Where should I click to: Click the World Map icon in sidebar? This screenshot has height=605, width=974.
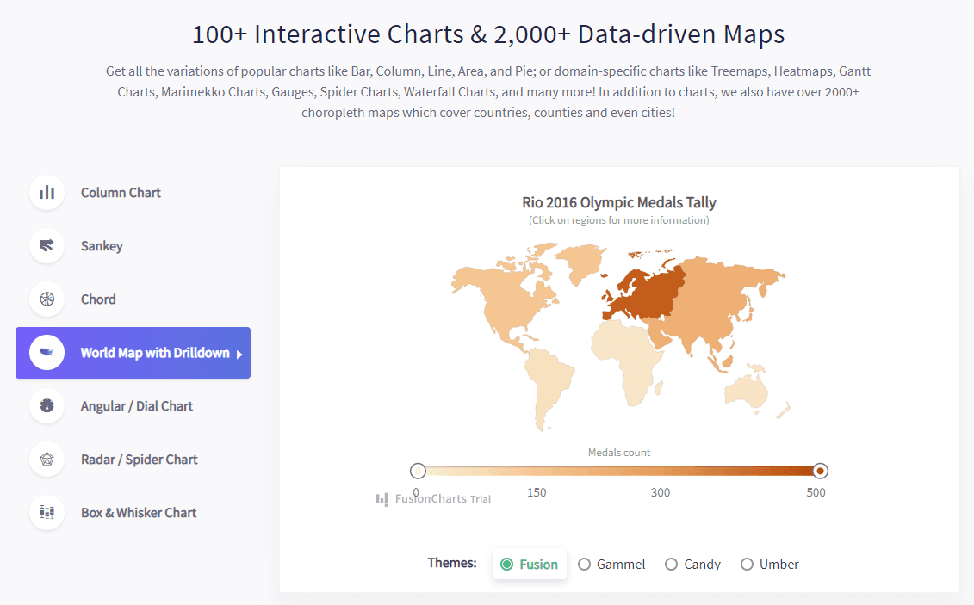pyautogui.click(x=47, y=353)
